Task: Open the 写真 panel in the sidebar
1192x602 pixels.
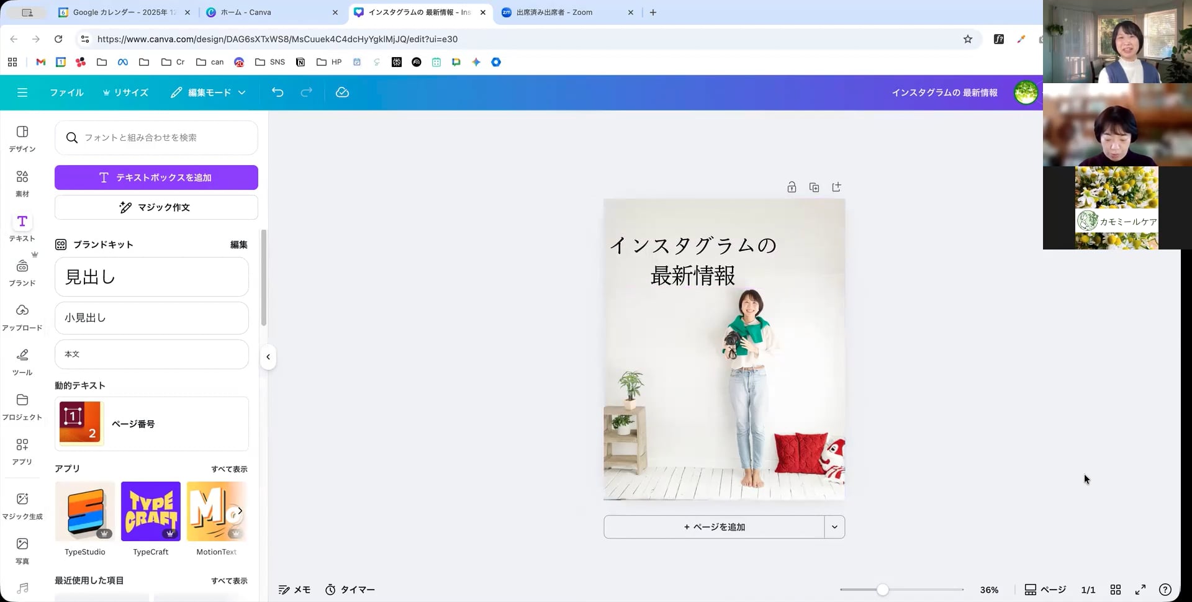Action: 22,549
